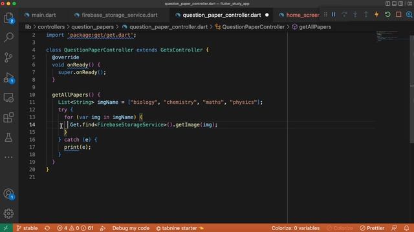The width and height of the screenshot is (414, 232).
Task: Grab the debug toolbar drag handle
Action: 325,14
